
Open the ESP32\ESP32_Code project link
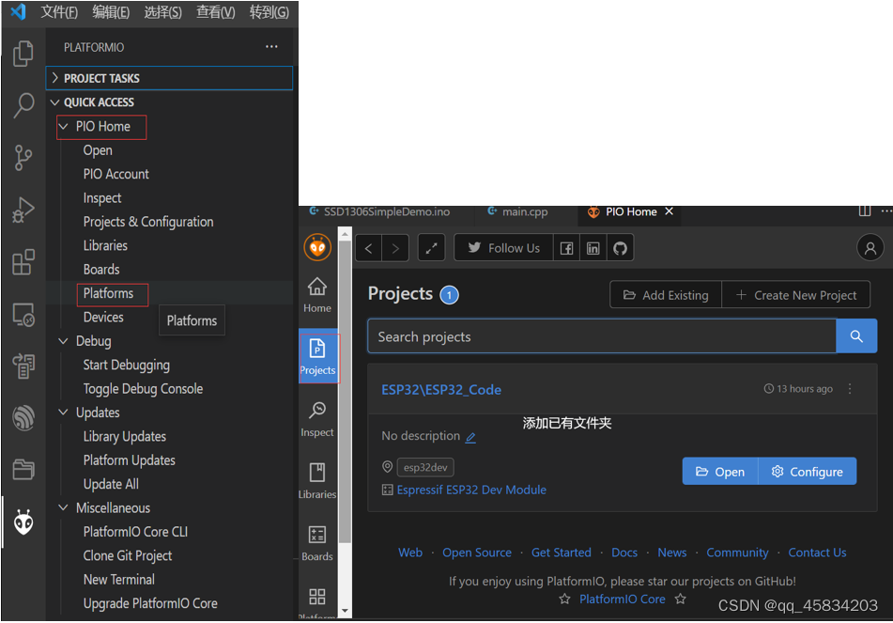click(x=441, y=390)
